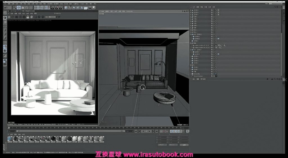The height and width of the screenshot is (158, 288).
Task: Click the Camera object icon in the toolbar
Action: pyautogui.click(x=89, y=8)
